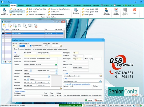Click Nueva empresa
Image resolution: width=144 pixels, height=107 pixels.
click(16, 14)
